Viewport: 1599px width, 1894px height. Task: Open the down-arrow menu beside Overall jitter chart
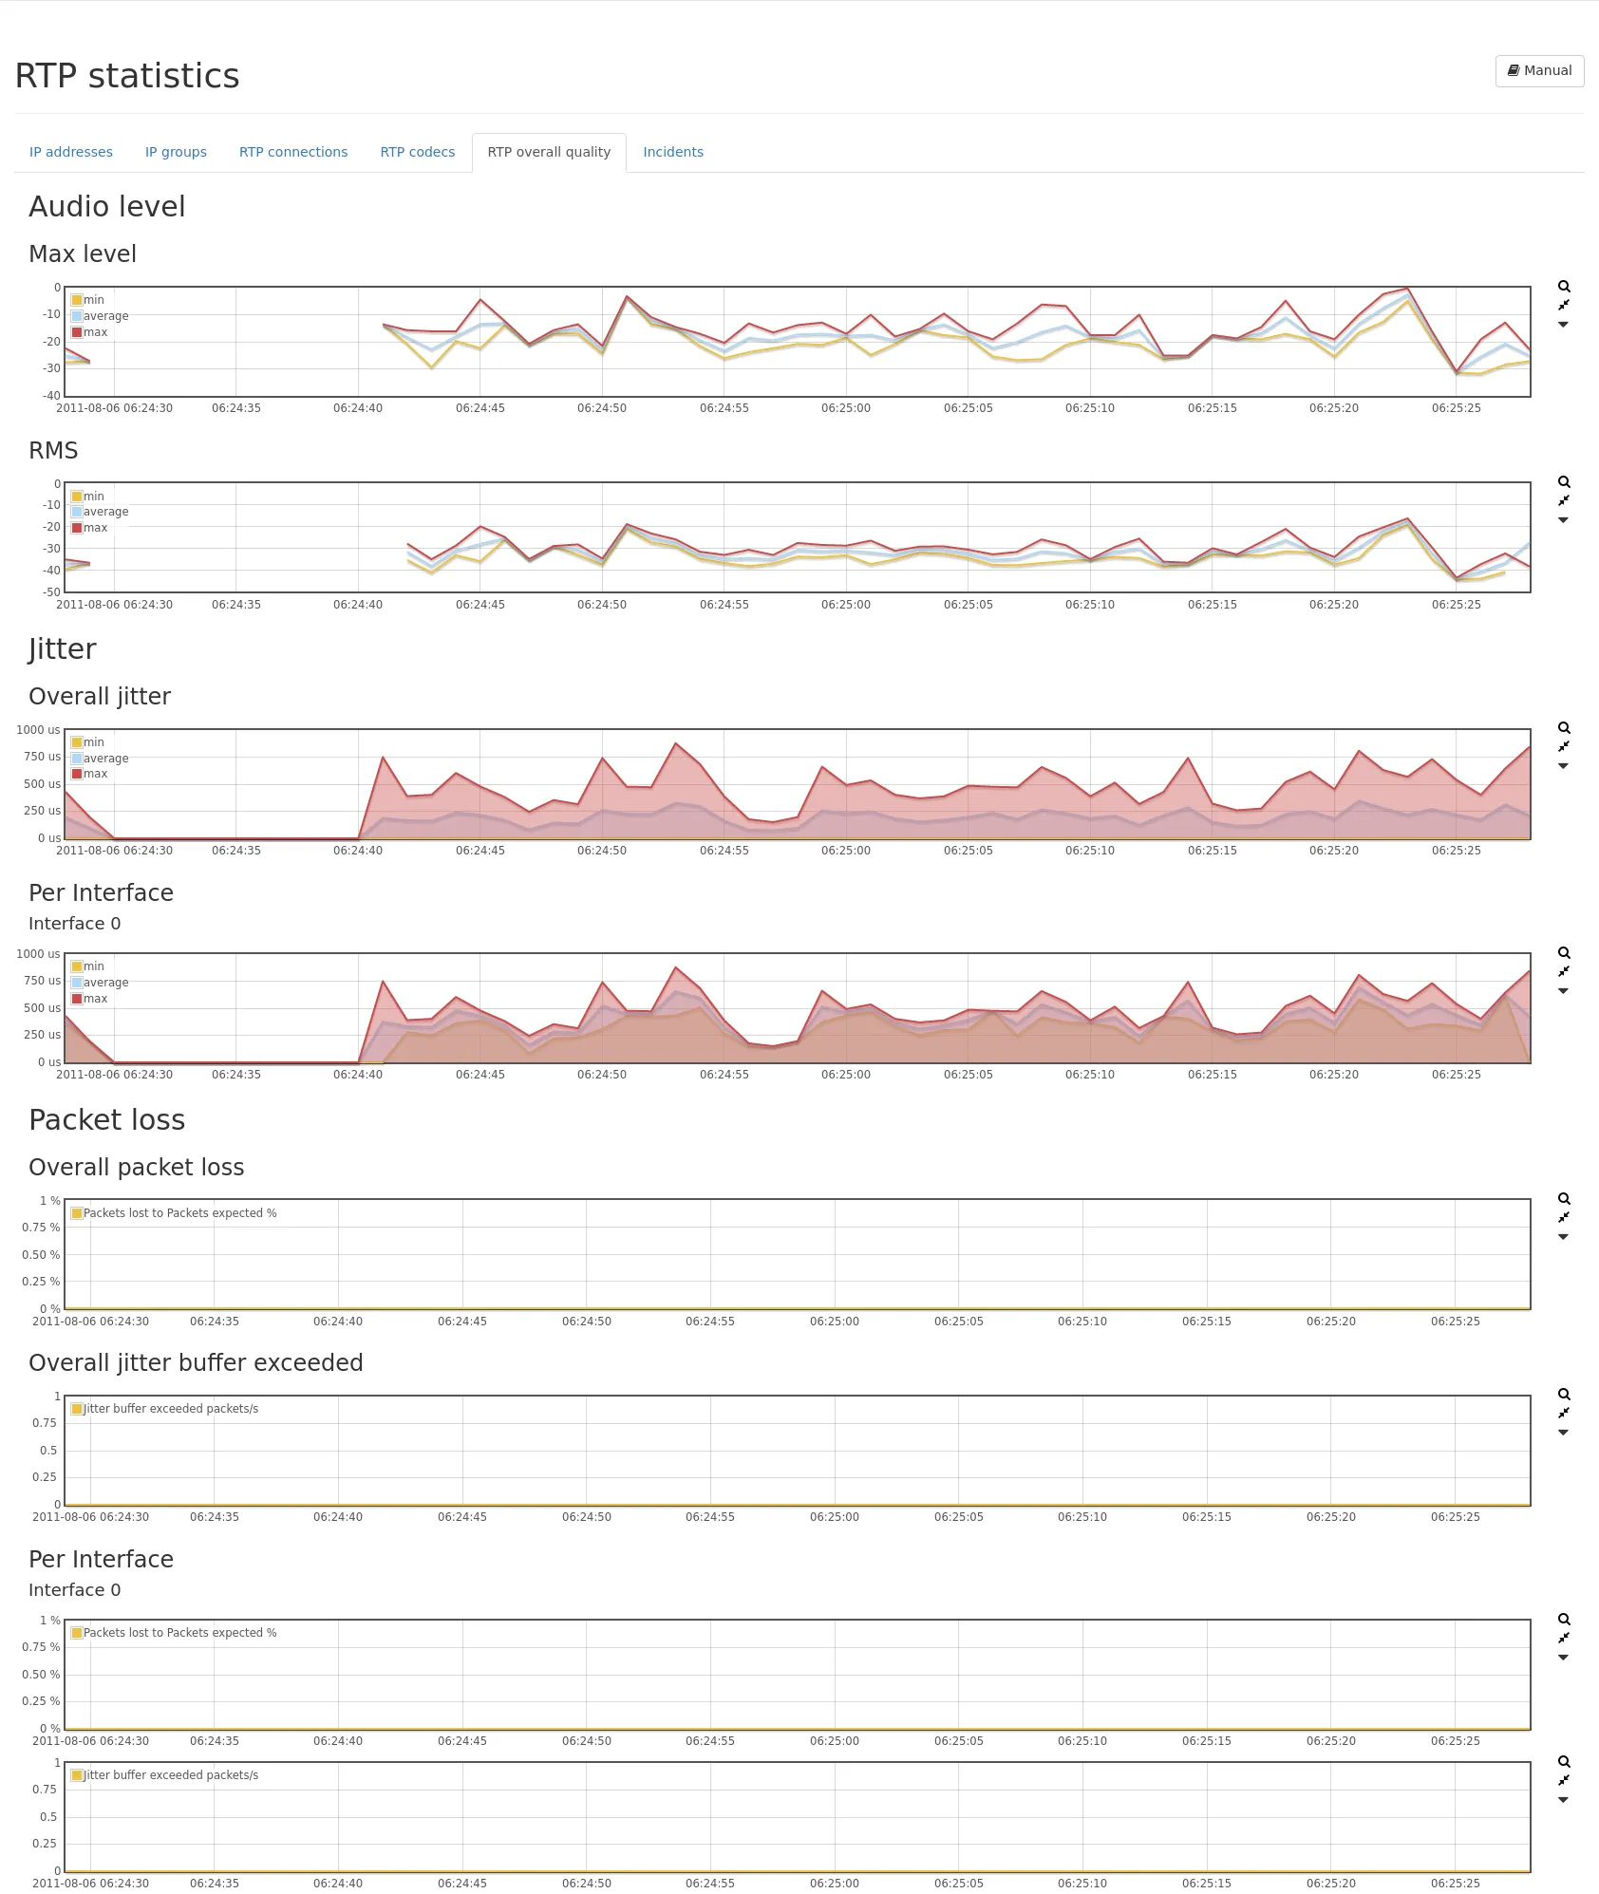[x=1564, y=766]
